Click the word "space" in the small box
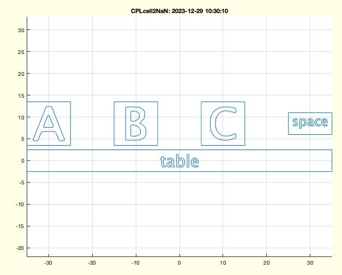This screenshot has height=275, width=342. click(x=310, y=122)
